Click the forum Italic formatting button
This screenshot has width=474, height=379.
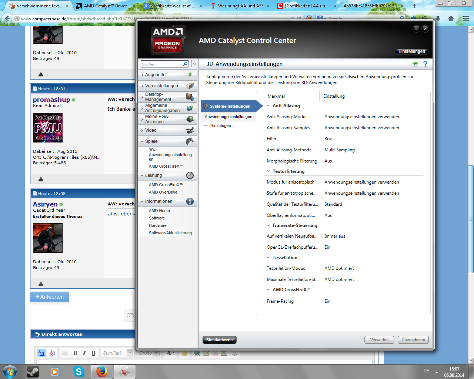click(x=84, y=353)
